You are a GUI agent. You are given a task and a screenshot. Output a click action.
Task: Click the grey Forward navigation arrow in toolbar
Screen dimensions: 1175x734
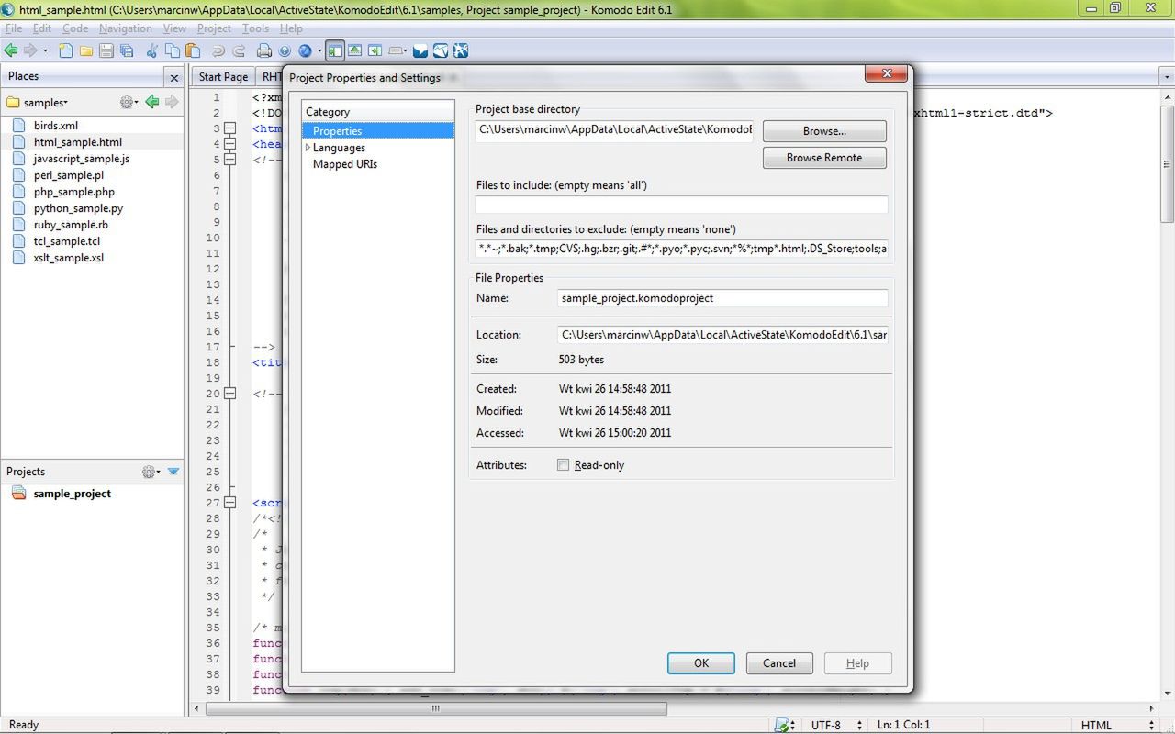[x=30, y=50]
